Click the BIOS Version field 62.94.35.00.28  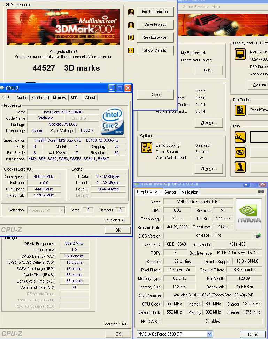[208, 236]
